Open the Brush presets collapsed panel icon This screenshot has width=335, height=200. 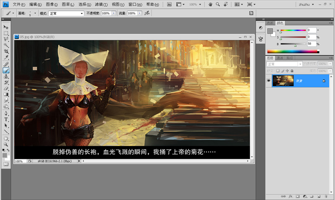[x=260, y=39]
